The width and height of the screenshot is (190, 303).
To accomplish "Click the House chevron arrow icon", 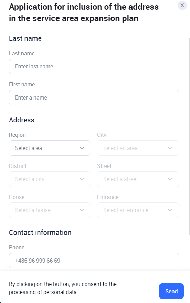I will coord(82,210).
